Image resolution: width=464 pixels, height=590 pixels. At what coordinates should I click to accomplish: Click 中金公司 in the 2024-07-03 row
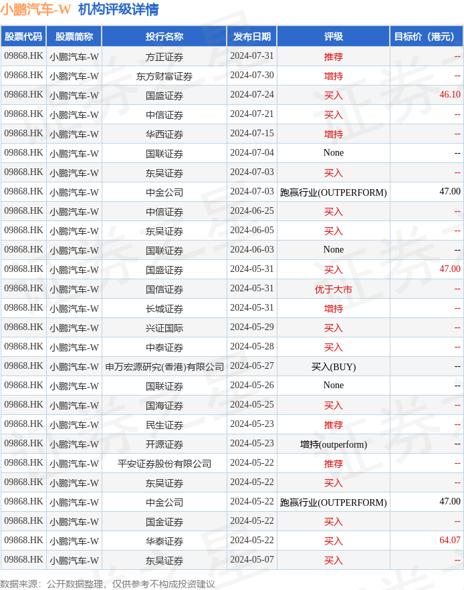click(164, 192)
